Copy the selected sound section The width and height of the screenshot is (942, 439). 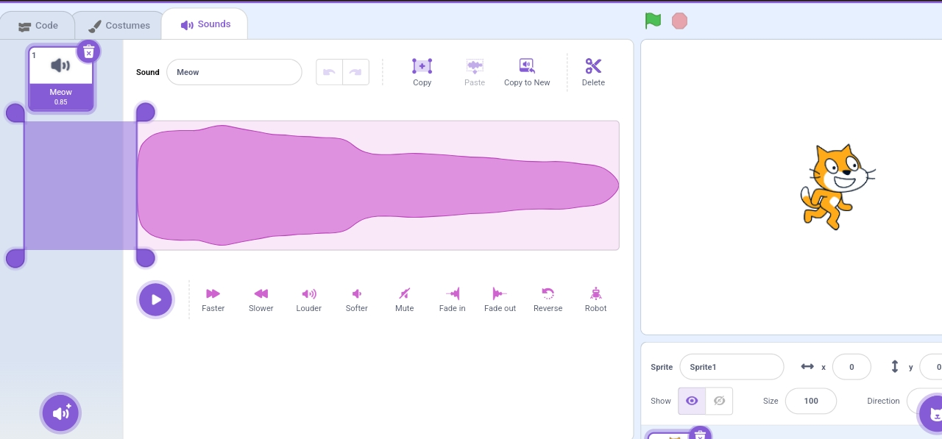point(422,71)
